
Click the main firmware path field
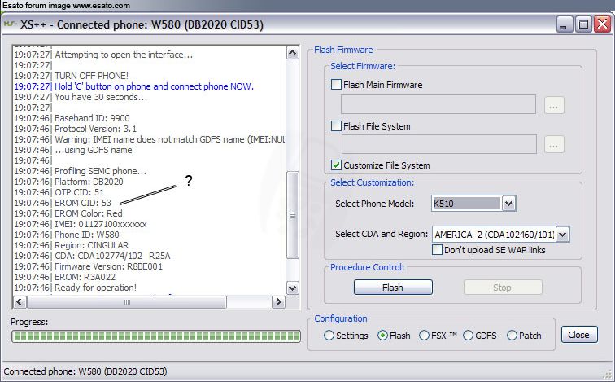pyautogui.click(x=438, y=104)
